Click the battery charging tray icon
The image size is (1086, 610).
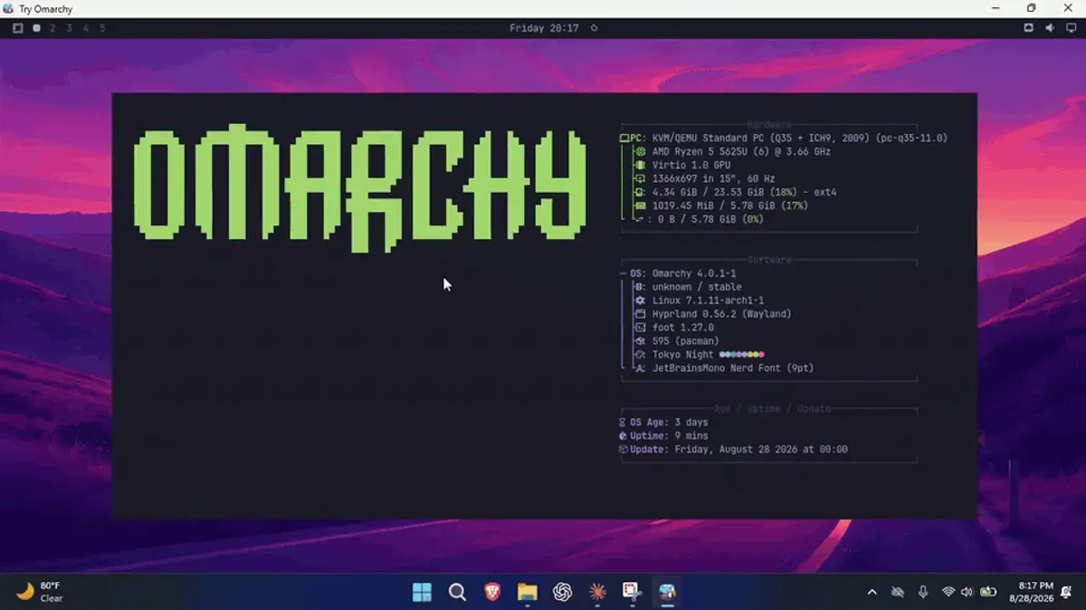point(988,592)
